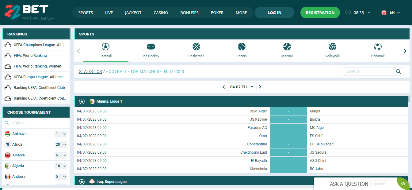
Task: Open the EN language selector
Action: pos(391,13)
